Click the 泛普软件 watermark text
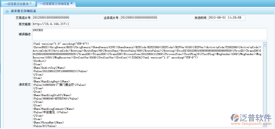 [x=256, y=118]
